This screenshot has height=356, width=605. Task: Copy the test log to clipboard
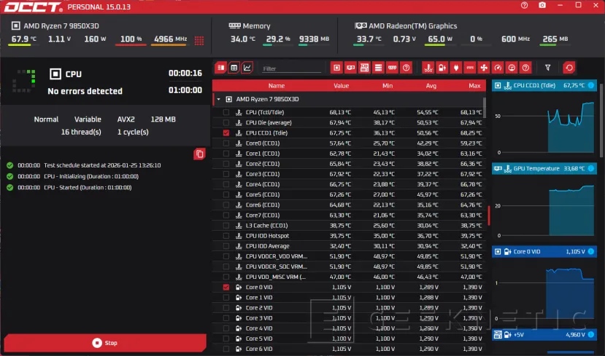199,154
